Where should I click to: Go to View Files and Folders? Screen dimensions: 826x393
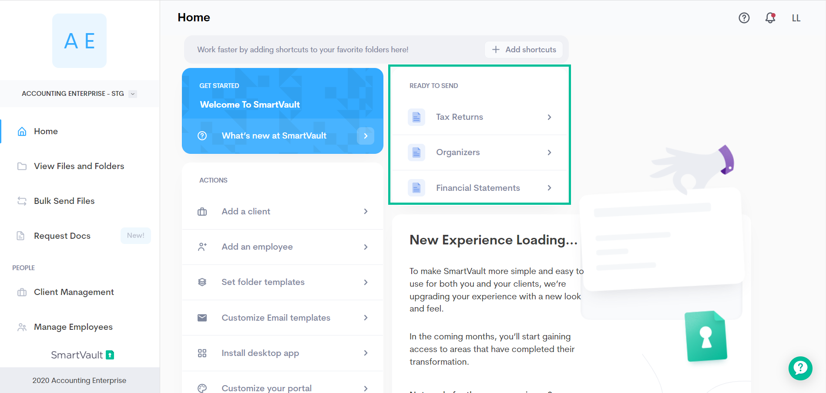click(x=79, y=166)
